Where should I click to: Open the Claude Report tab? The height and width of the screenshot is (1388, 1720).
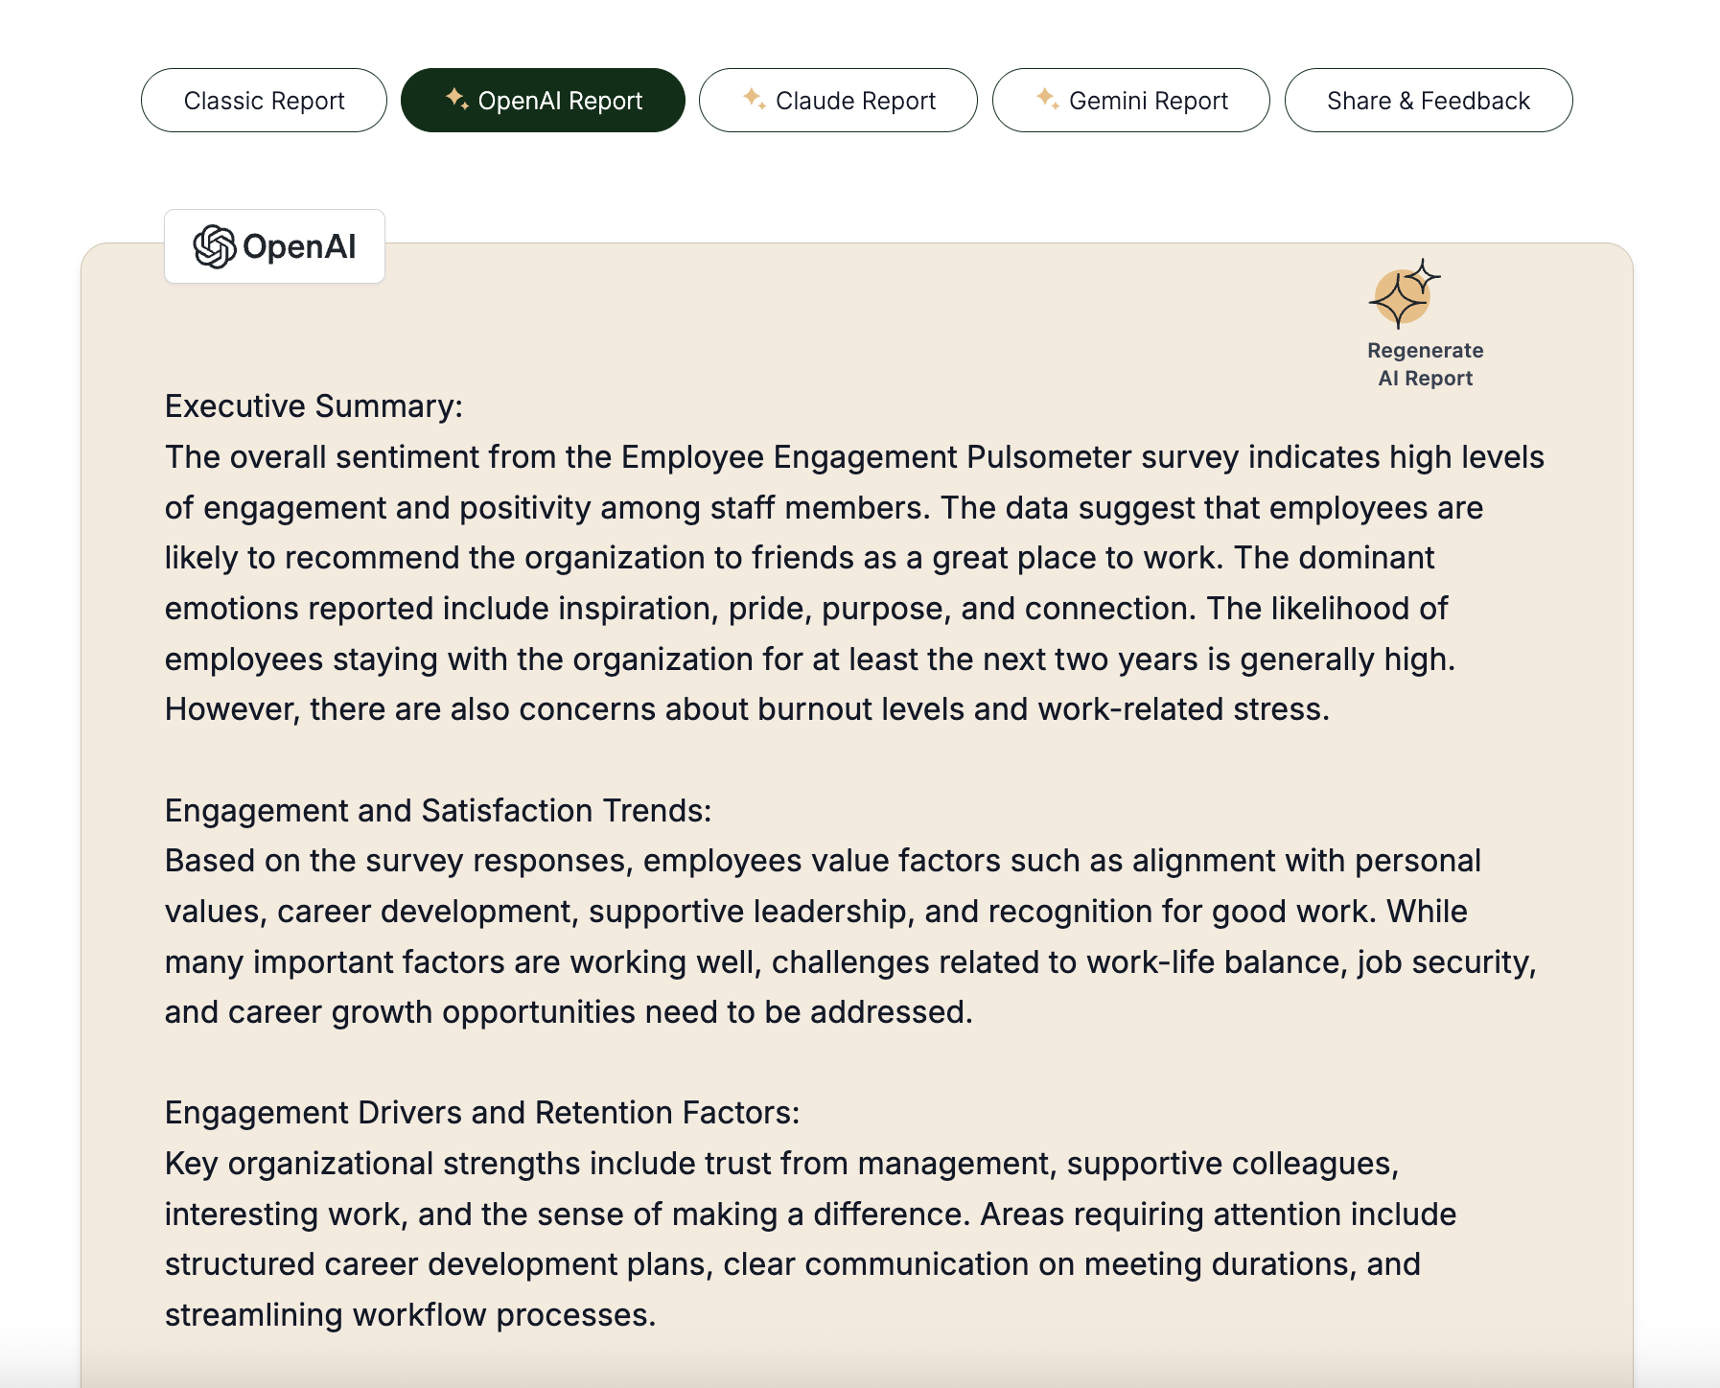tap(855, 101)
